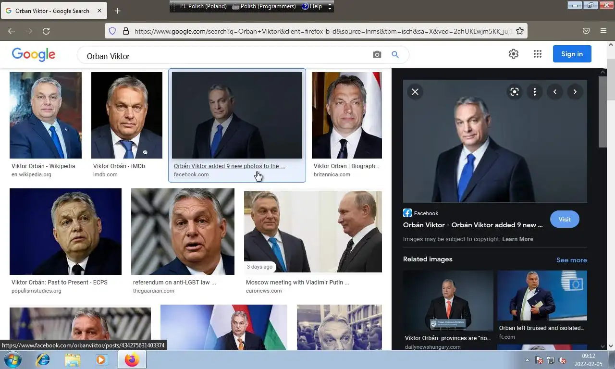Click the site security padlock icon

[126, 31]
